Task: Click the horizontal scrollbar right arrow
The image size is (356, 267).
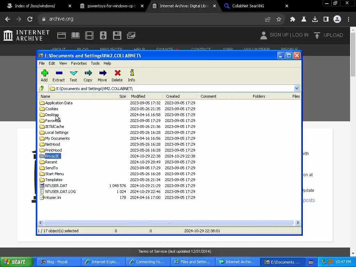Action: (x=298, y=223)
